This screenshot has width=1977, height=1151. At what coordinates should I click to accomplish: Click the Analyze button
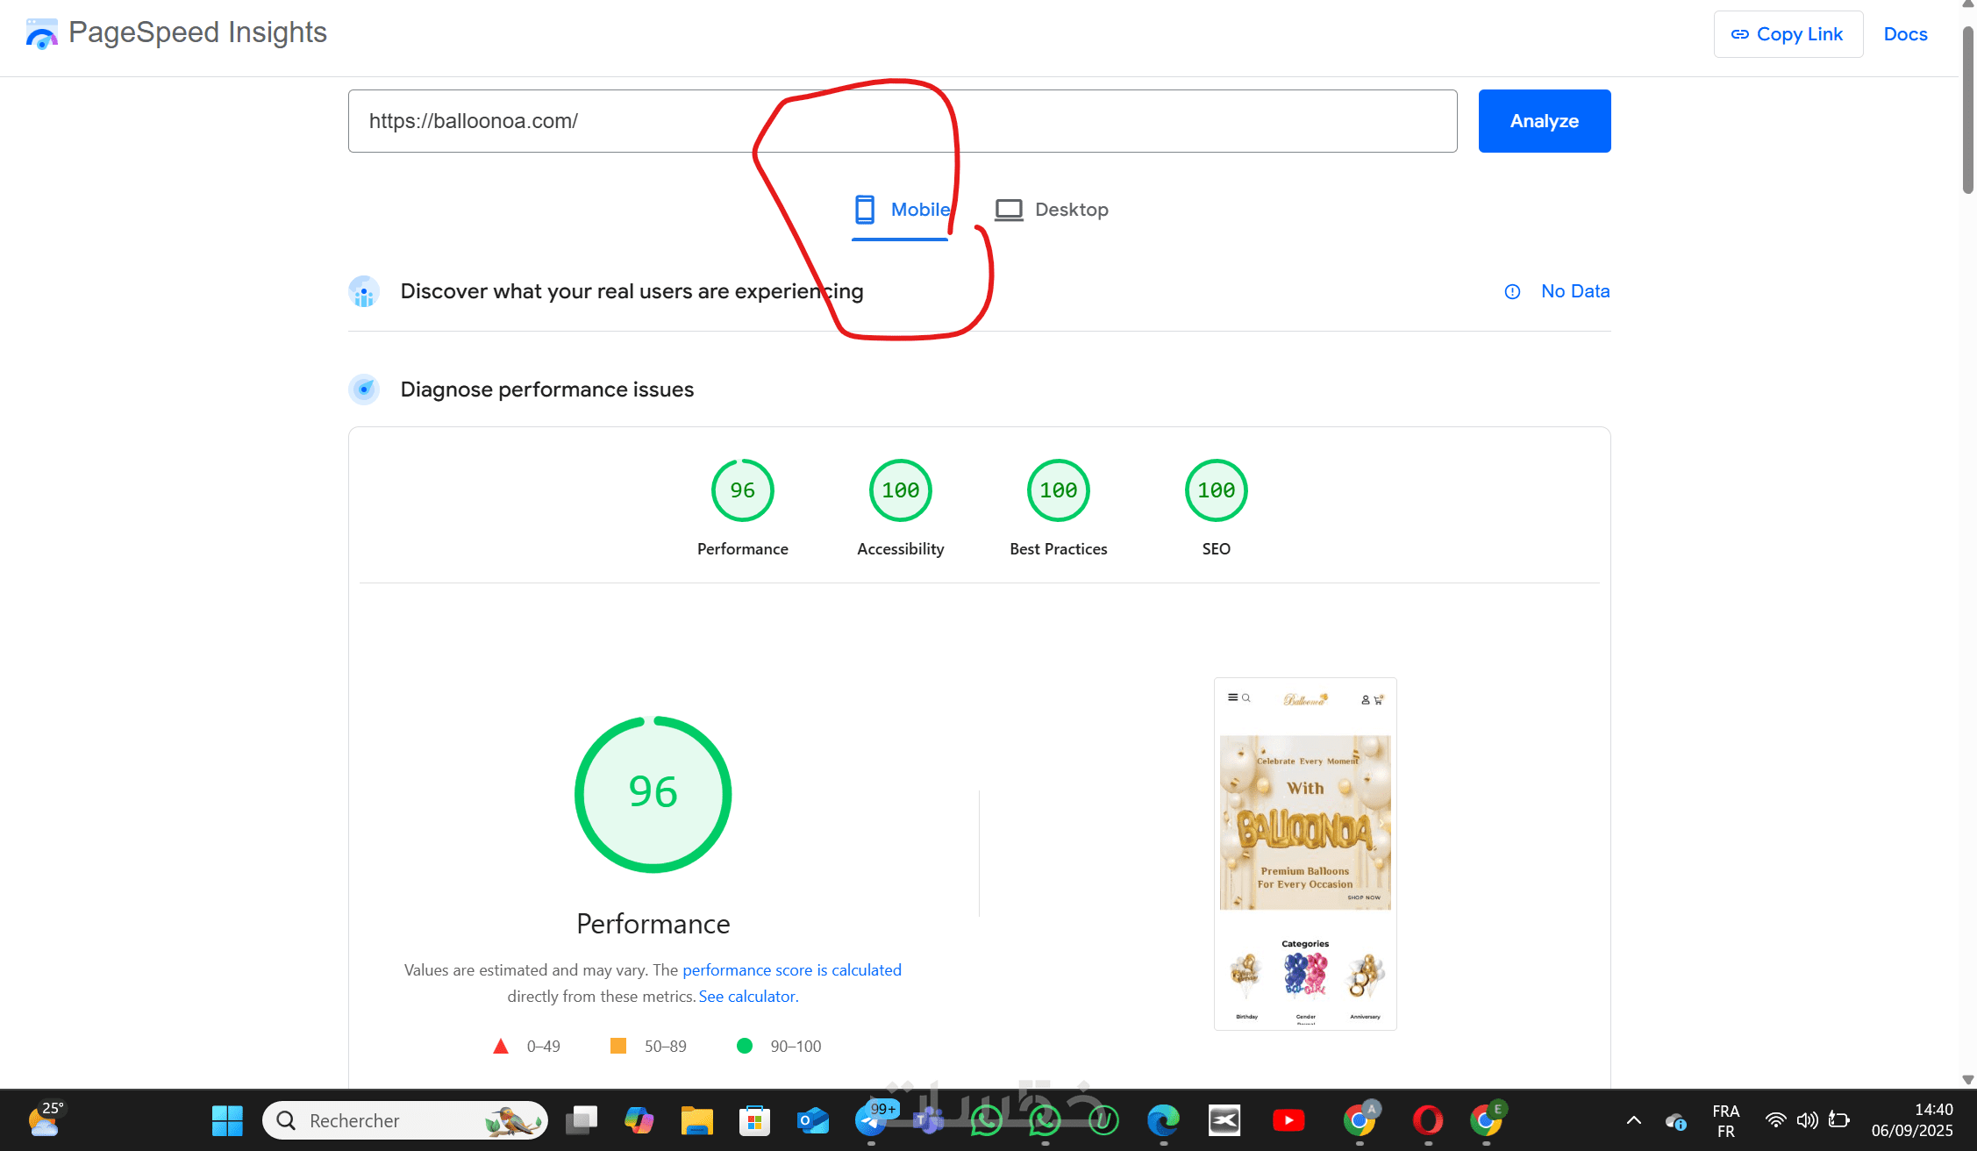click(1544, 121)
